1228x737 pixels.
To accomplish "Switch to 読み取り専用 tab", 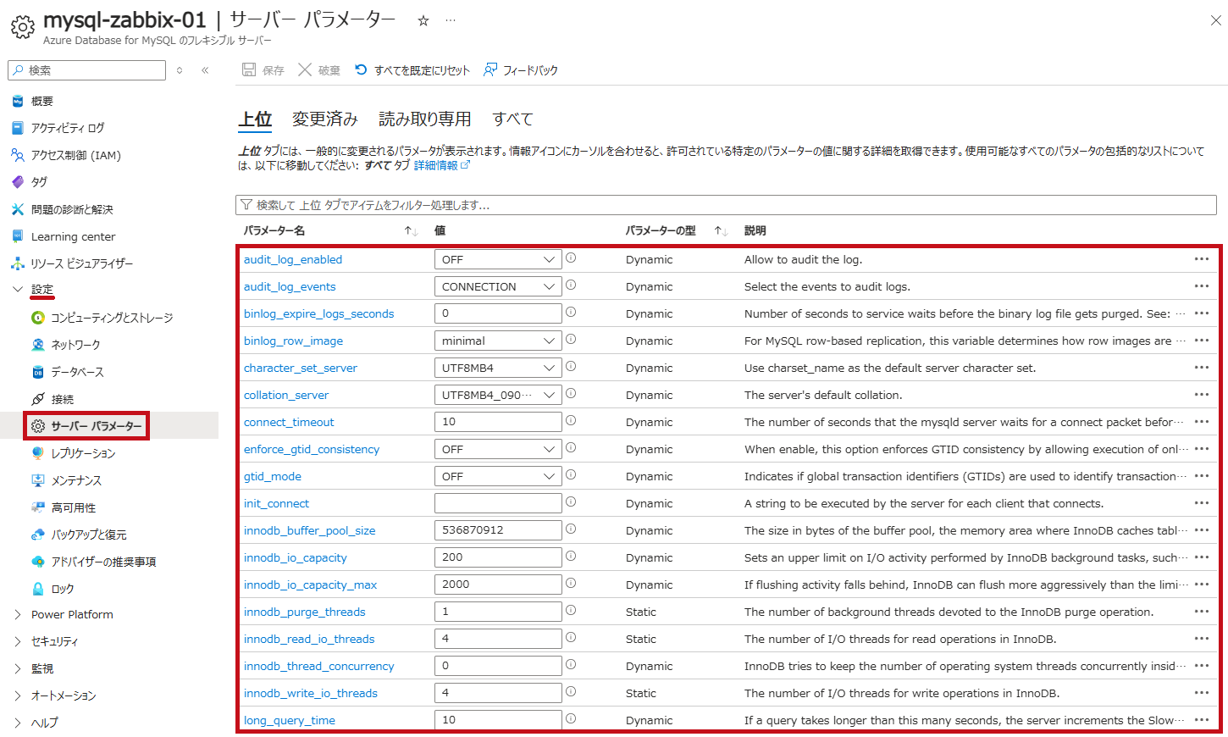I will 425,119.
